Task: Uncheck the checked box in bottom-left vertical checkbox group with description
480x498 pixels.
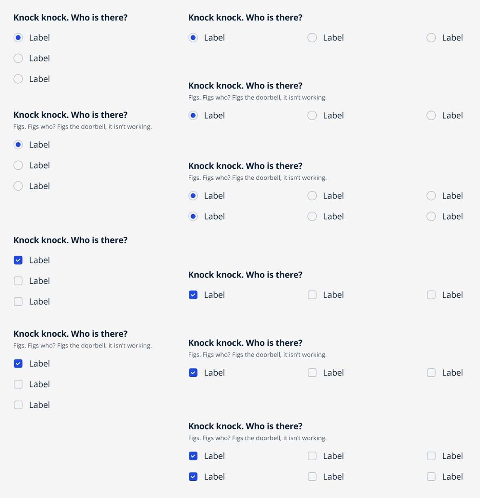Action: click(x=18, y=363)
